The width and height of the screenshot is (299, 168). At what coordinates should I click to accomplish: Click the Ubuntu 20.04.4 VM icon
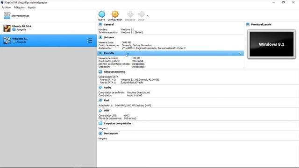(x=7, y=28)
